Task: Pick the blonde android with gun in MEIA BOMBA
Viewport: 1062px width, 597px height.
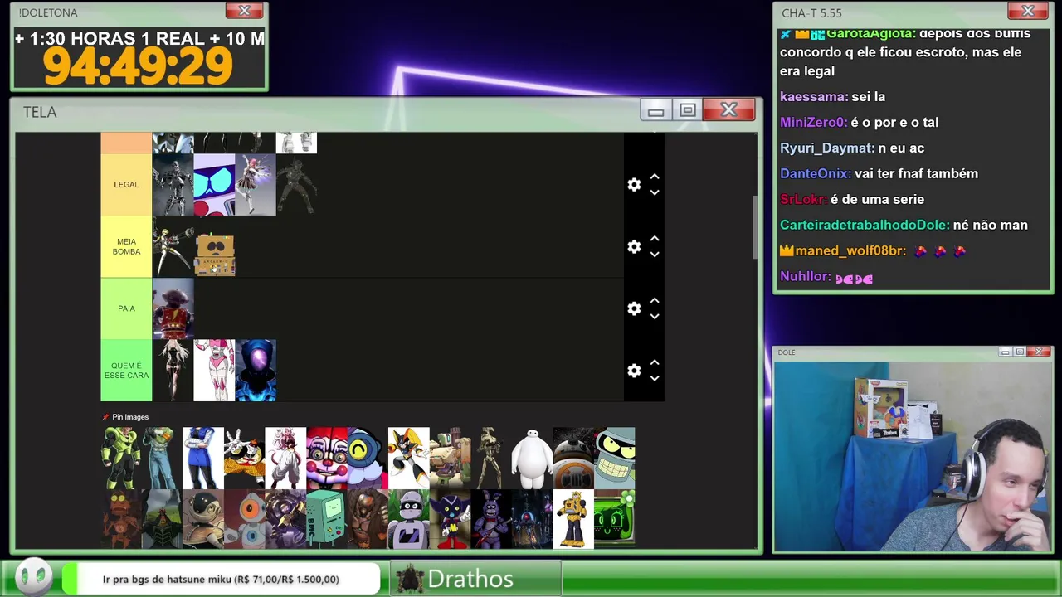Action: 173,246
